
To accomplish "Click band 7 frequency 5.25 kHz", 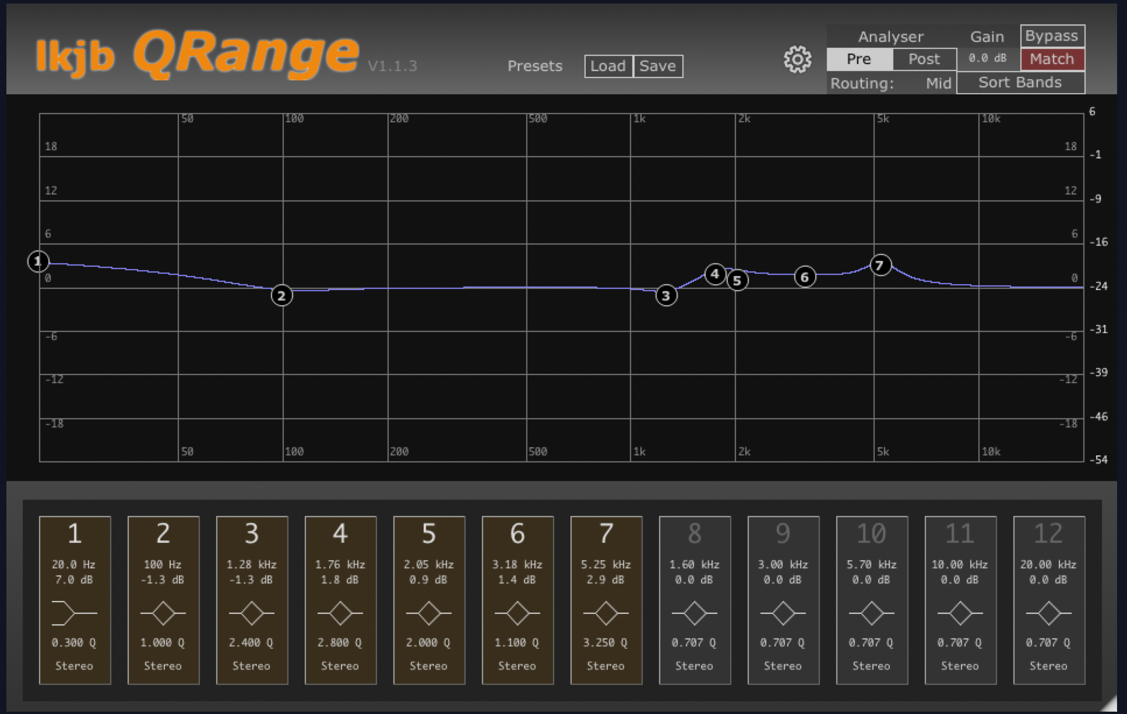I will tap(606, 564).
